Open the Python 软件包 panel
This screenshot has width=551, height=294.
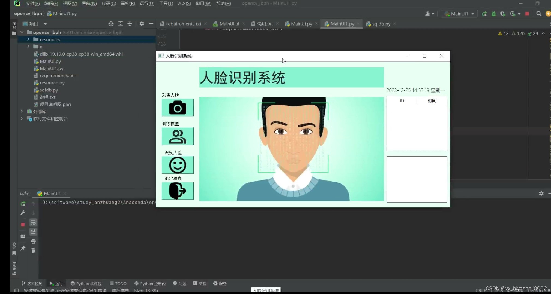pyautogui.click(x=86, y=283)
